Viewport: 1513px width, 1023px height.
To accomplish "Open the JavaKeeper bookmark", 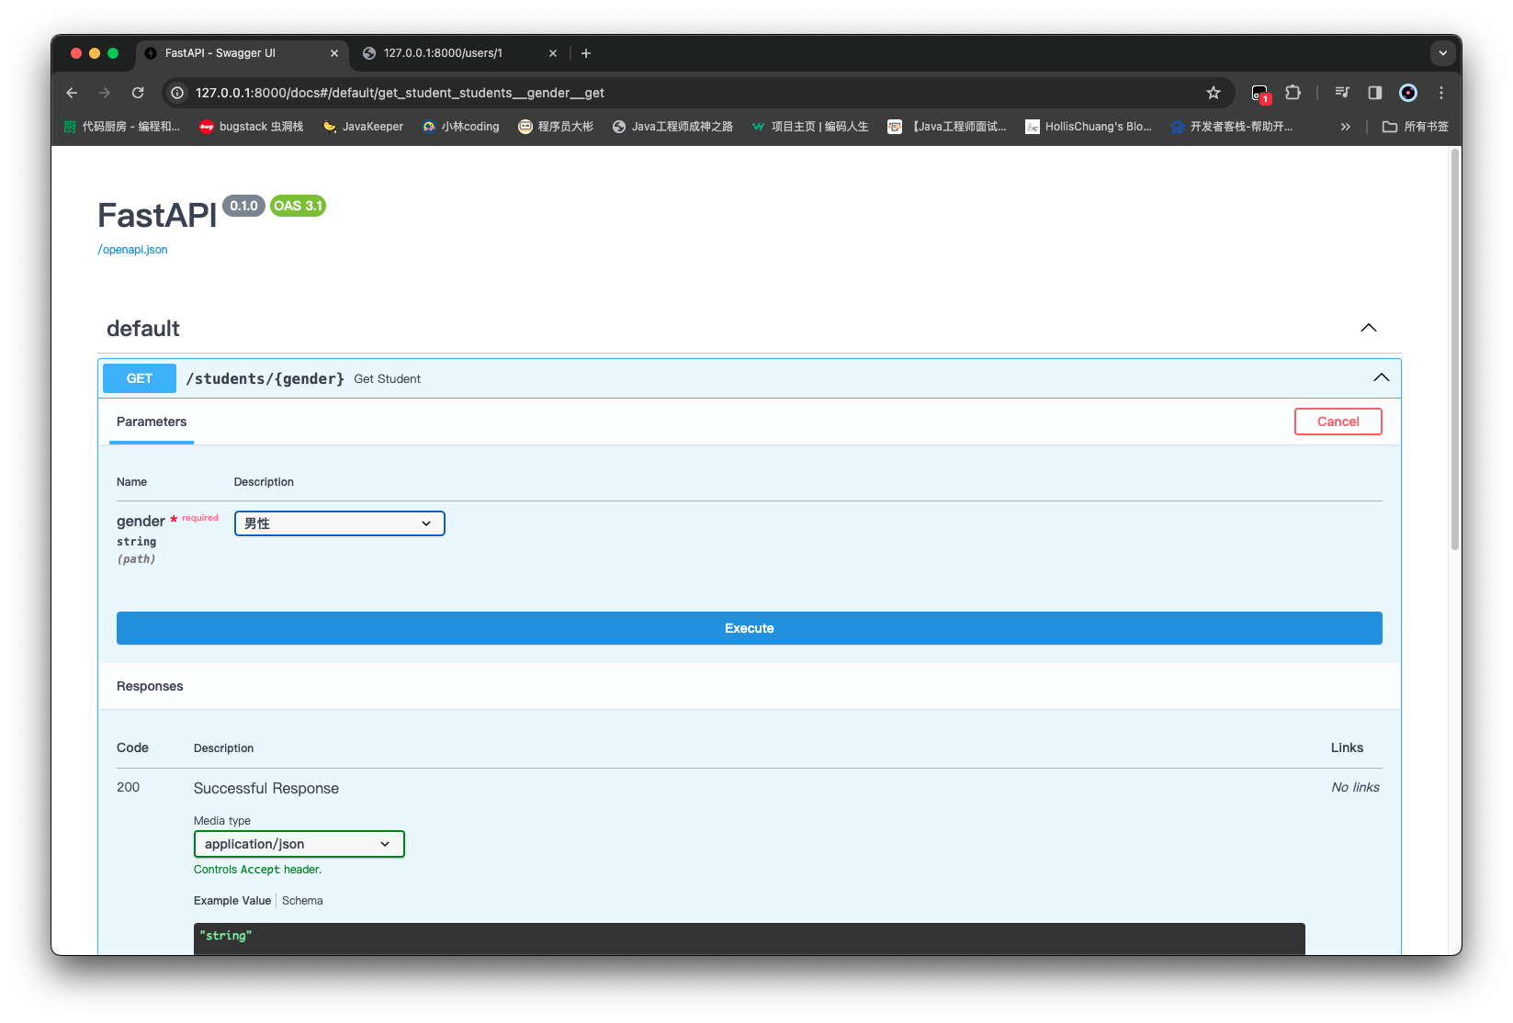I will tap(363, 127).
